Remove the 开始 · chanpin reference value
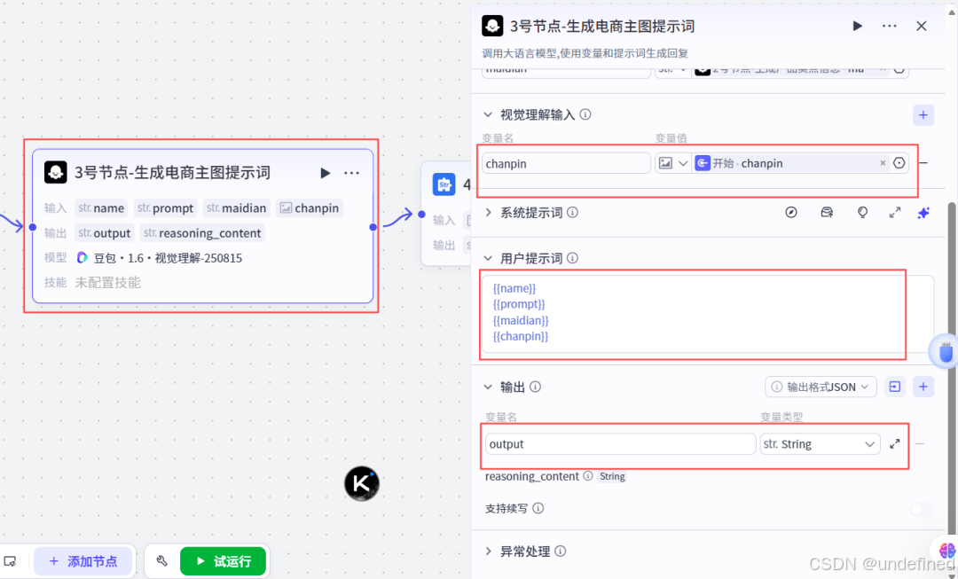The image size is (958, 579). coord(883,163)
